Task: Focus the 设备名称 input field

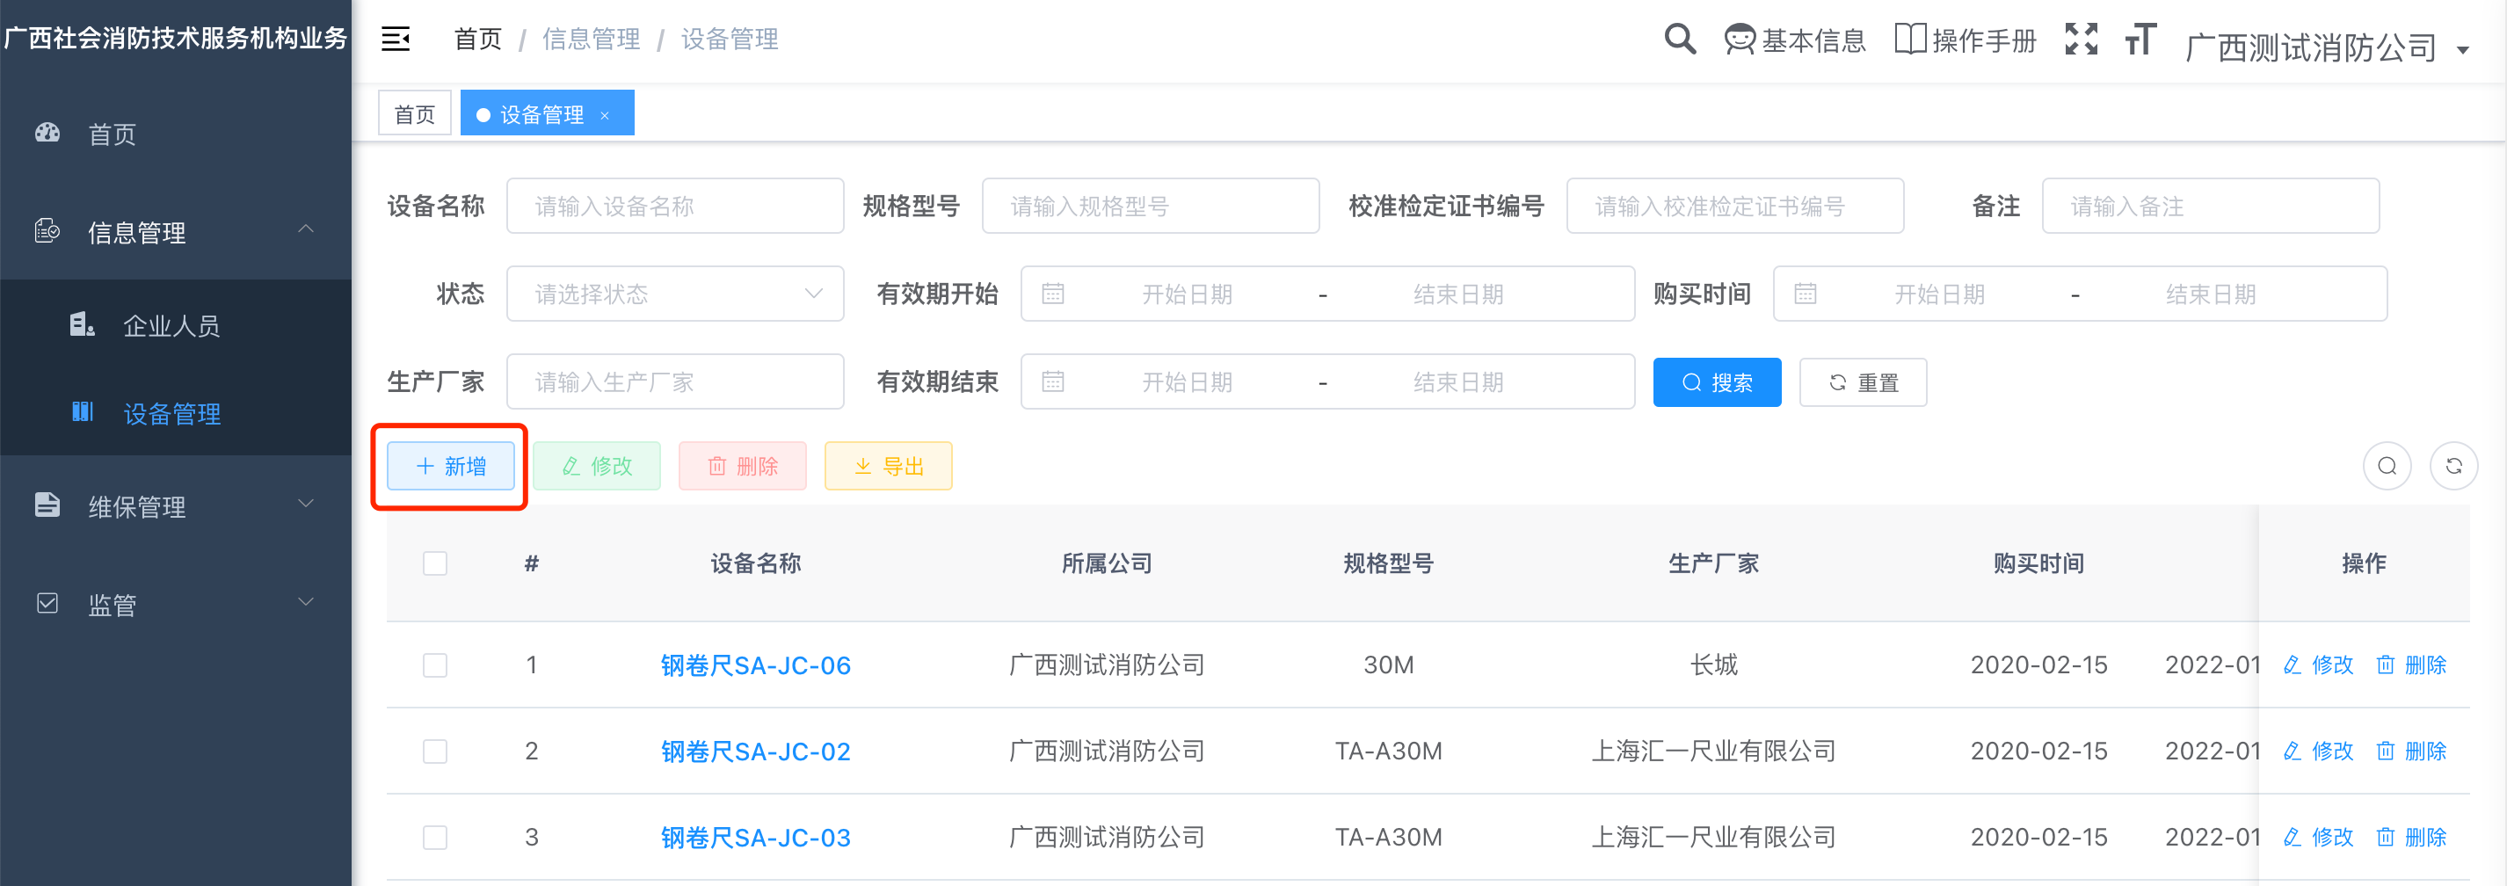Action: click(x=674, y=206)
